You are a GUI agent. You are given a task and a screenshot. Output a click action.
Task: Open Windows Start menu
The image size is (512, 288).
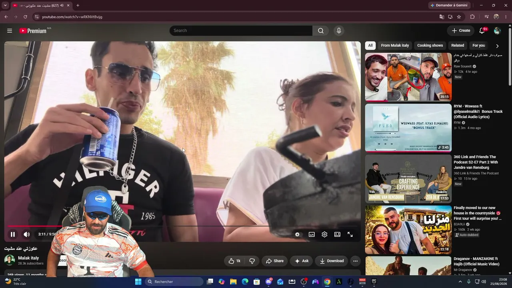(138, 282)
